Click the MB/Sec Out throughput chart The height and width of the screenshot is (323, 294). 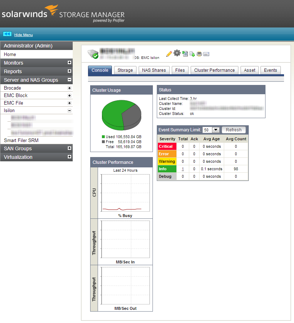click(x=125, y=286)
